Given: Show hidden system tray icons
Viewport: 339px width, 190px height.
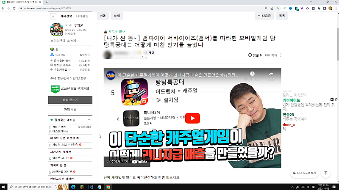Looking at the screenshot, I should (x=292, y=187).
